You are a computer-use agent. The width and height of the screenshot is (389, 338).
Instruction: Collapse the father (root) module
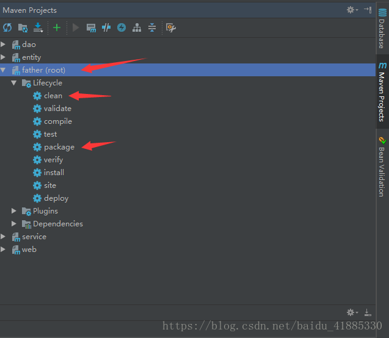3,70
